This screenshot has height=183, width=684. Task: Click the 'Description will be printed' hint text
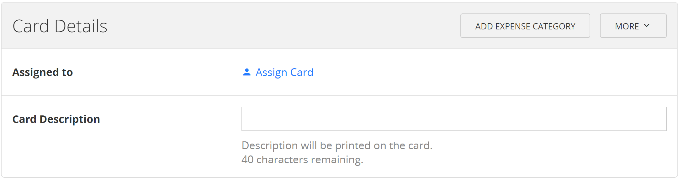337,145
